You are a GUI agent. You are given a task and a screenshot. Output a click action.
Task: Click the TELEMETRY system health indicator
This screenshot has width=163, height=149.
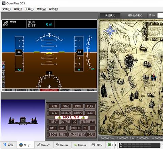tap(88, 122)
